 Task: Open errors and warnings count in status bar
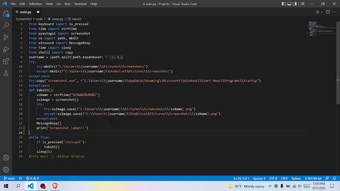(x=32, y=178)
